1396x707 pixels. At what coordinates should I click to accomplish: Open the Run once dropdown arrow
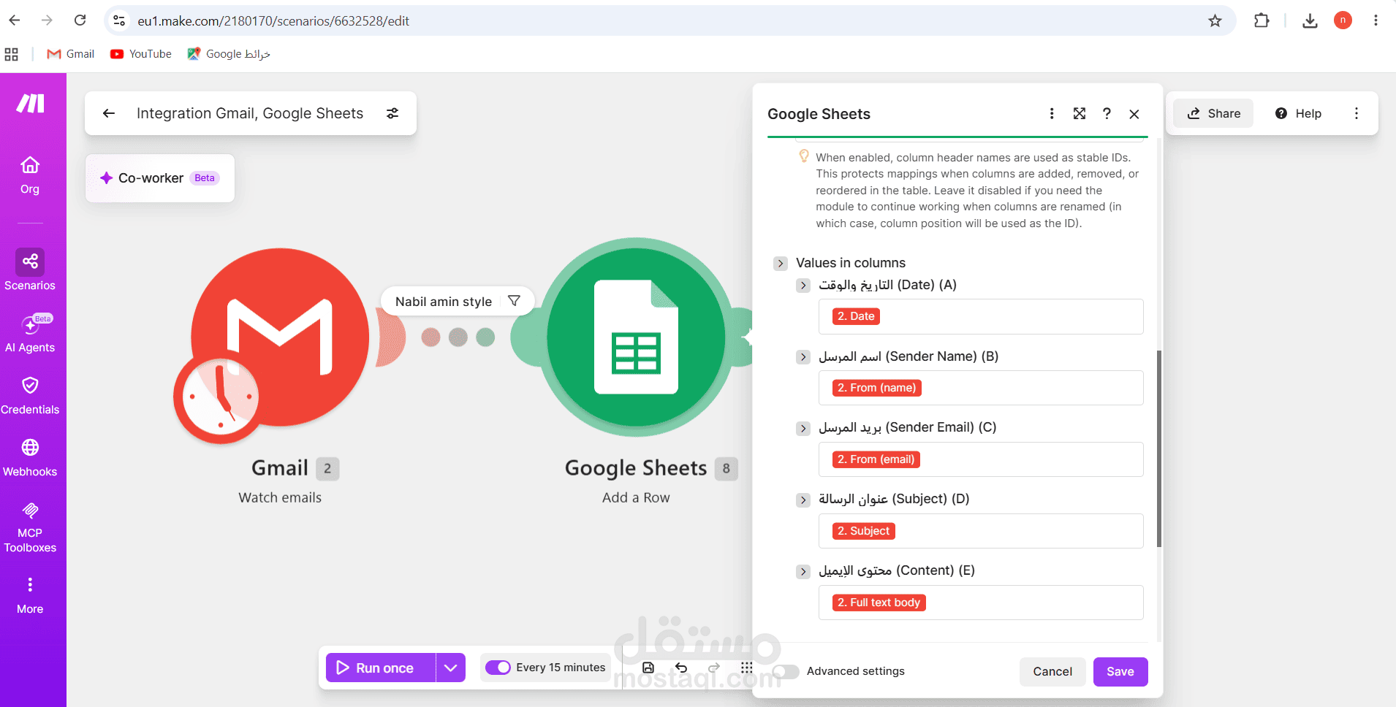coord(451,668)
